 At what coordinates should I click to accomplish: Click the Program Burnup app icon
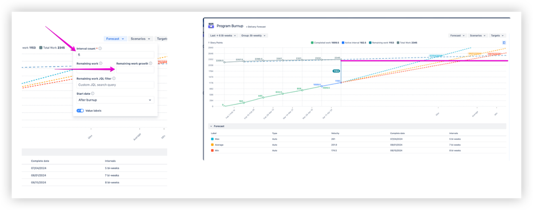coord(211,26)
